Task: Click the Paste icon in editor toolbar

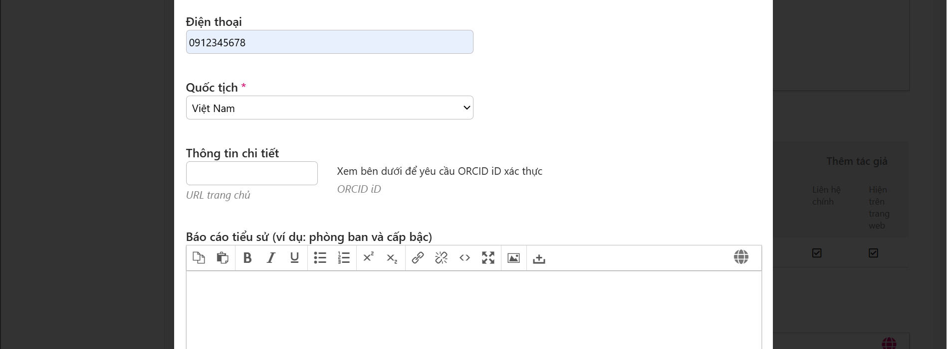Action: tap(223, 258)
